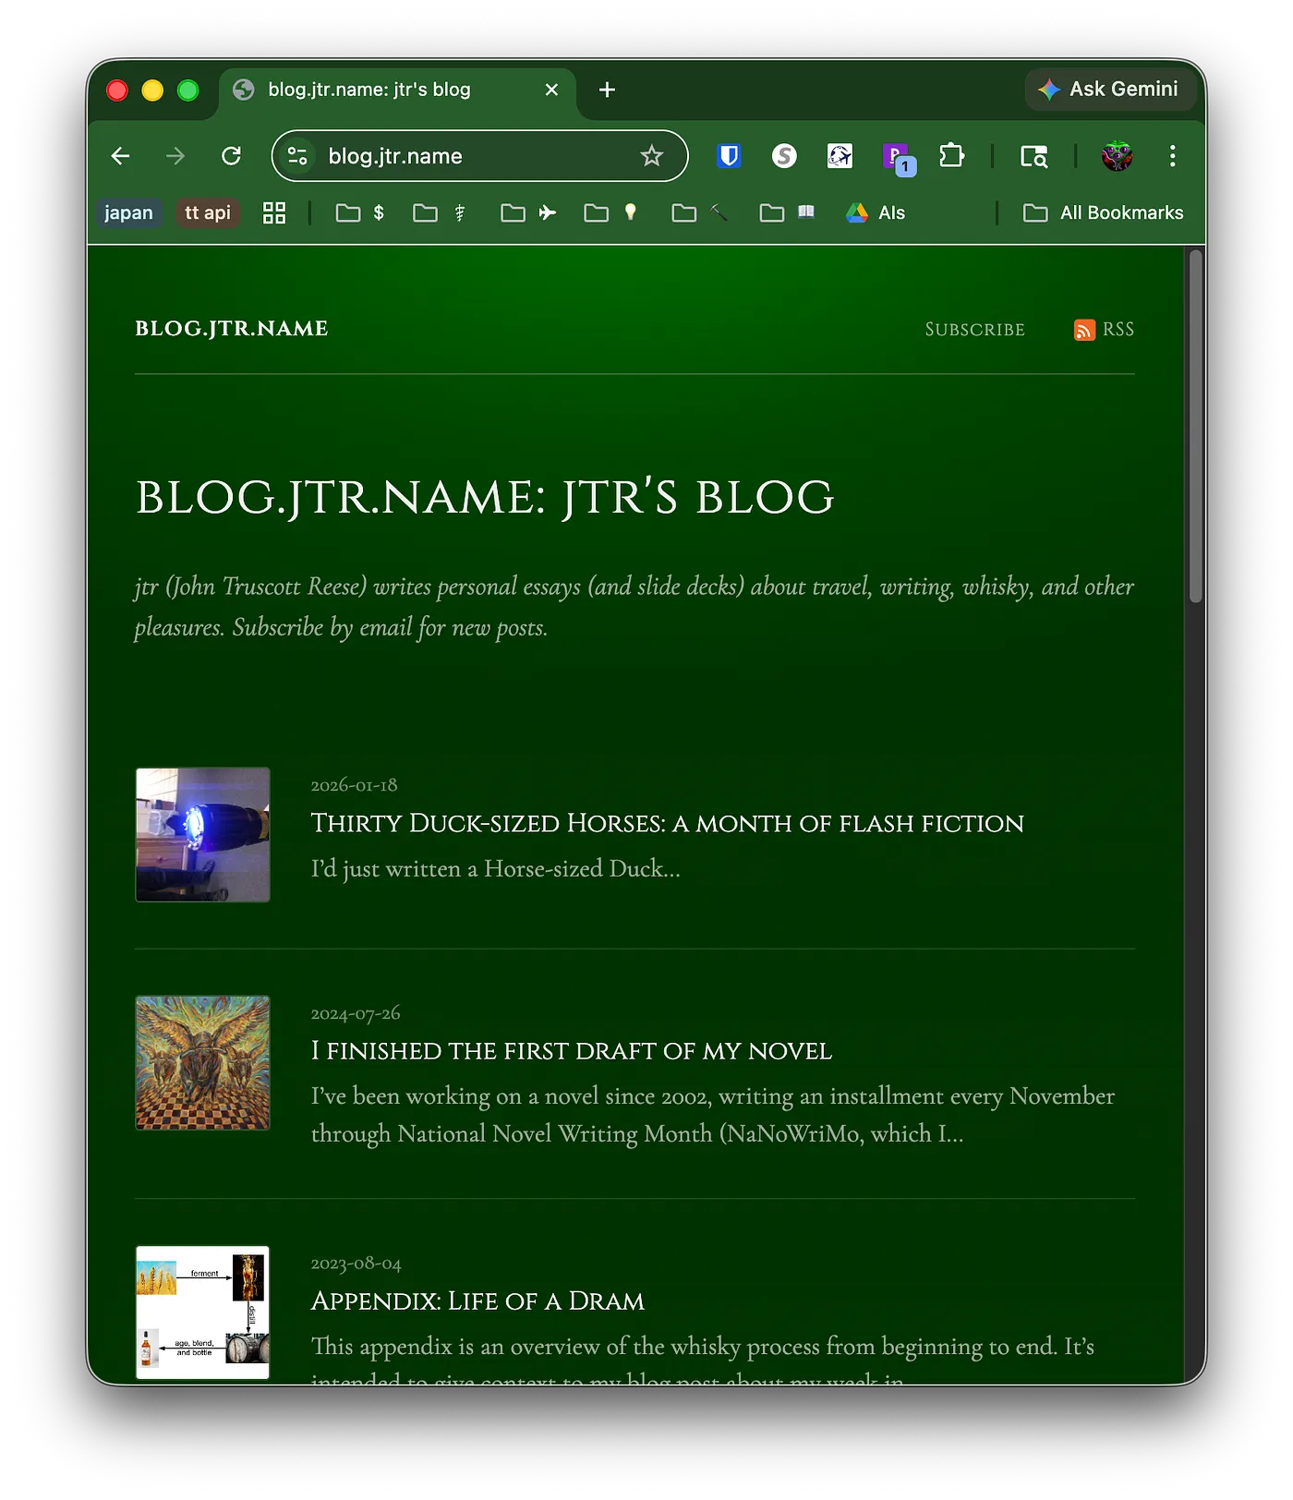
Task: Open the Chrome profile avatar
Action: click(1117, 156)
